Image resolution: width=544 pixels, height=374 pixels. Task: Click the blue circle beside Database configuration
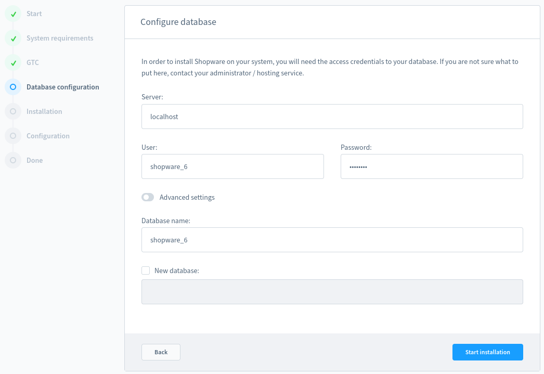13,87
